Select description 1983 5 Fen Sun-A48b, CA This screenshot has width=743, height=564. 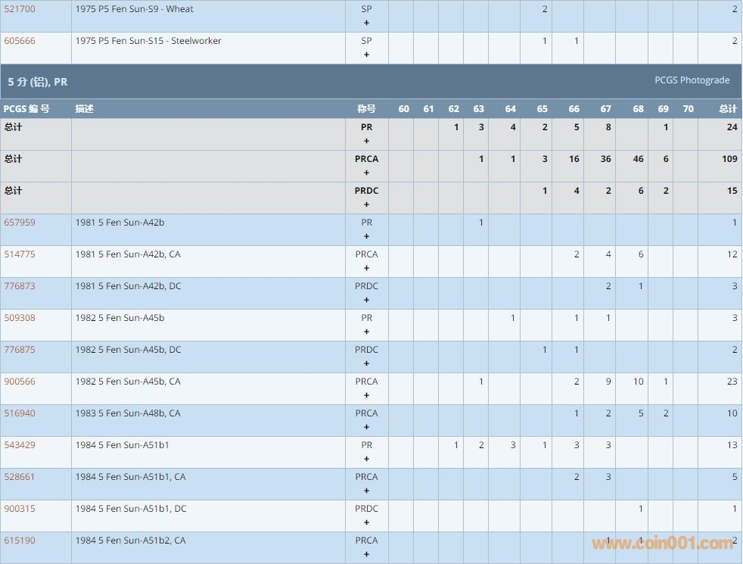tap(128, 413)
